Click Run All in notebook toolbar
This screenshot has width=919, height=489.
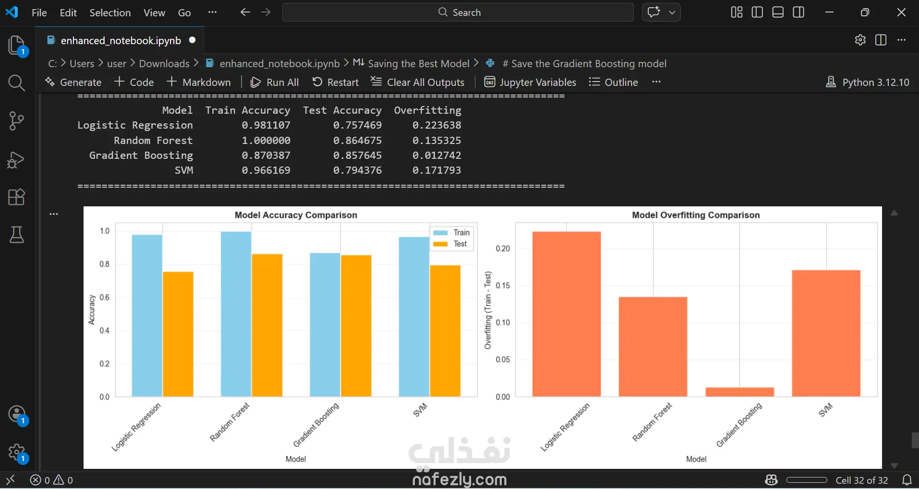coord(275,82)
